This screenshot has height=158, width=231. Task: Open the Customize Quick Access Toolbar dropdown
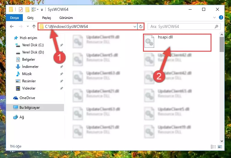(42, 10)
